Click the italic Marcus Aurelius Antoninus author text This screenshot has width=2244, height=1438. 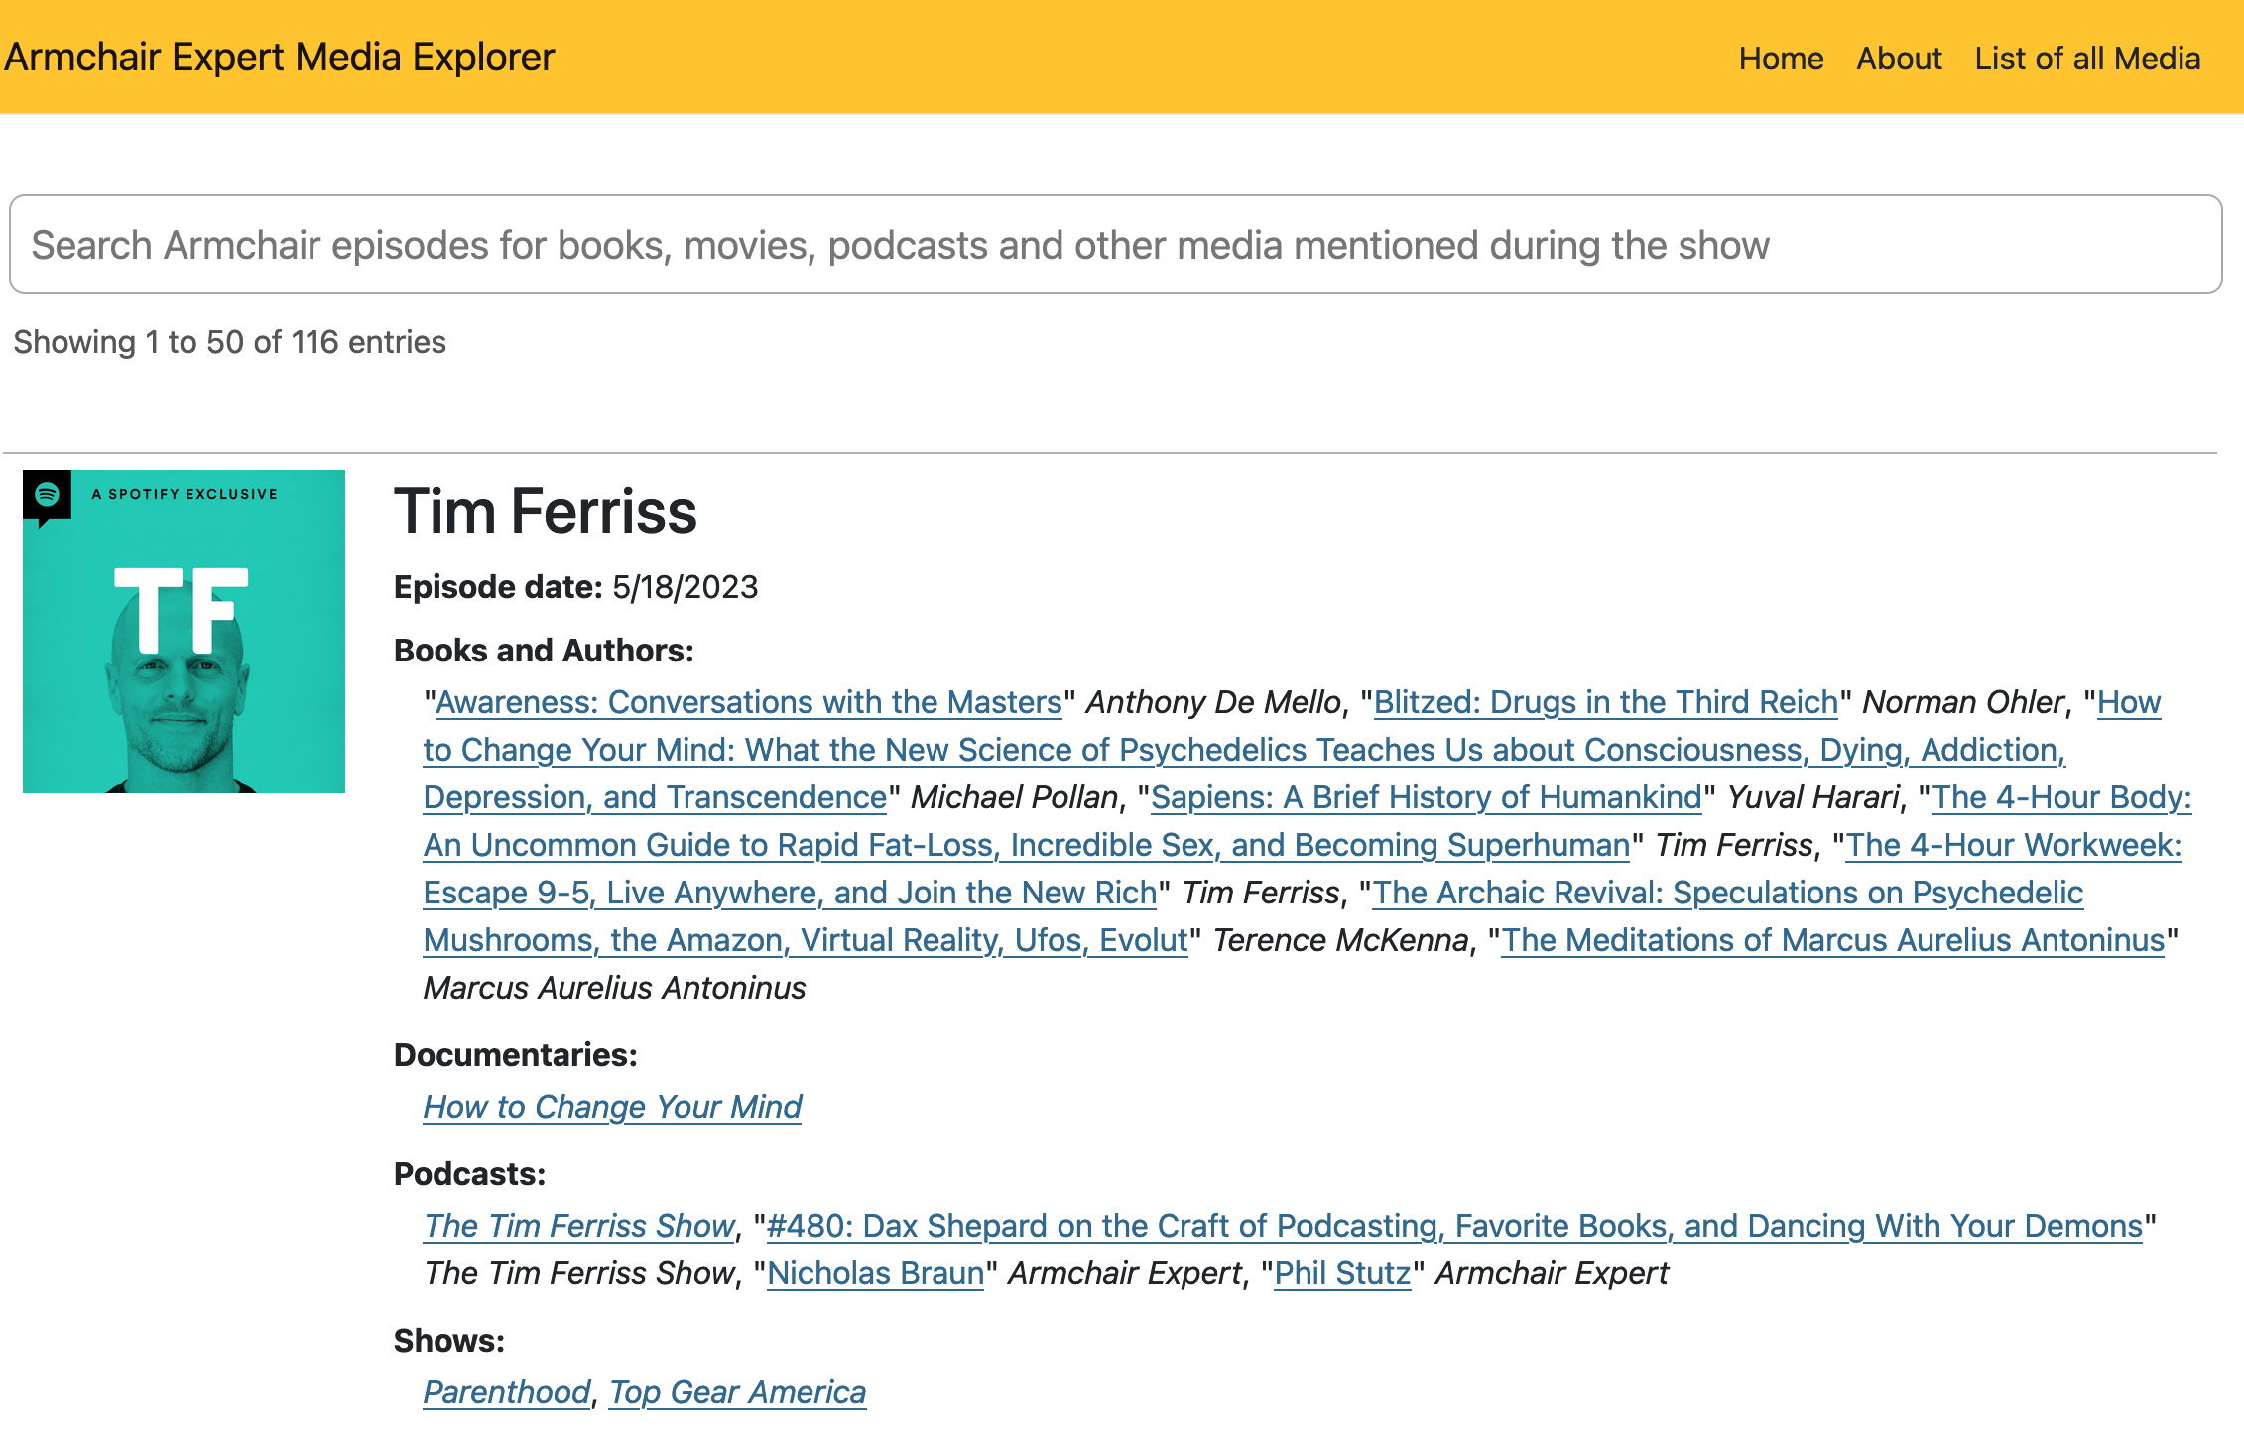click(615, 988)
